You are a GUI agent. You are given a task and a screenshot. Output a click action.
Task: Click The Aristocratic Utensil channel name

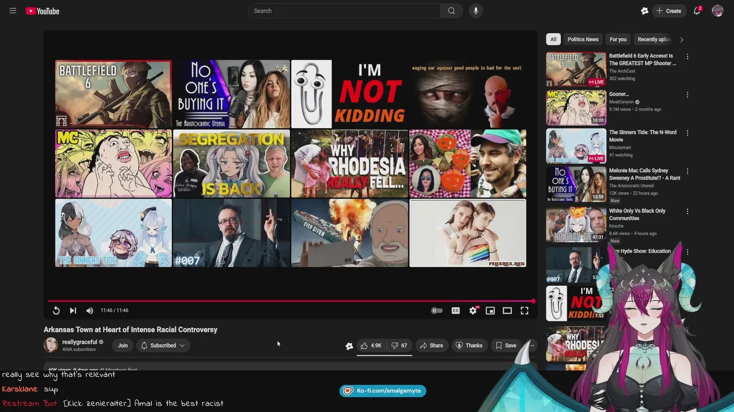point(631,186)
